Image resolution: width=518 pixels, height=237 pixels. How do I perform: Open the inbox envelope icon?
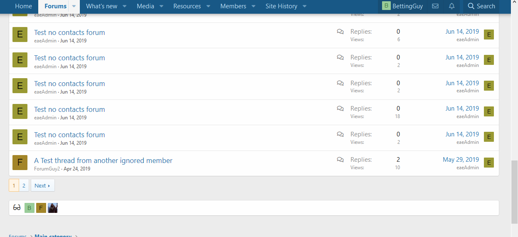(435, 6)
